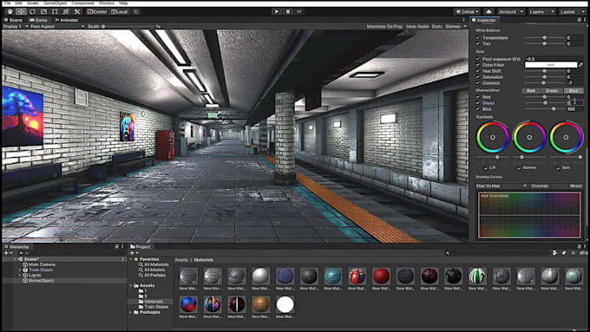Toggle the Inspector lock icon

579,20
